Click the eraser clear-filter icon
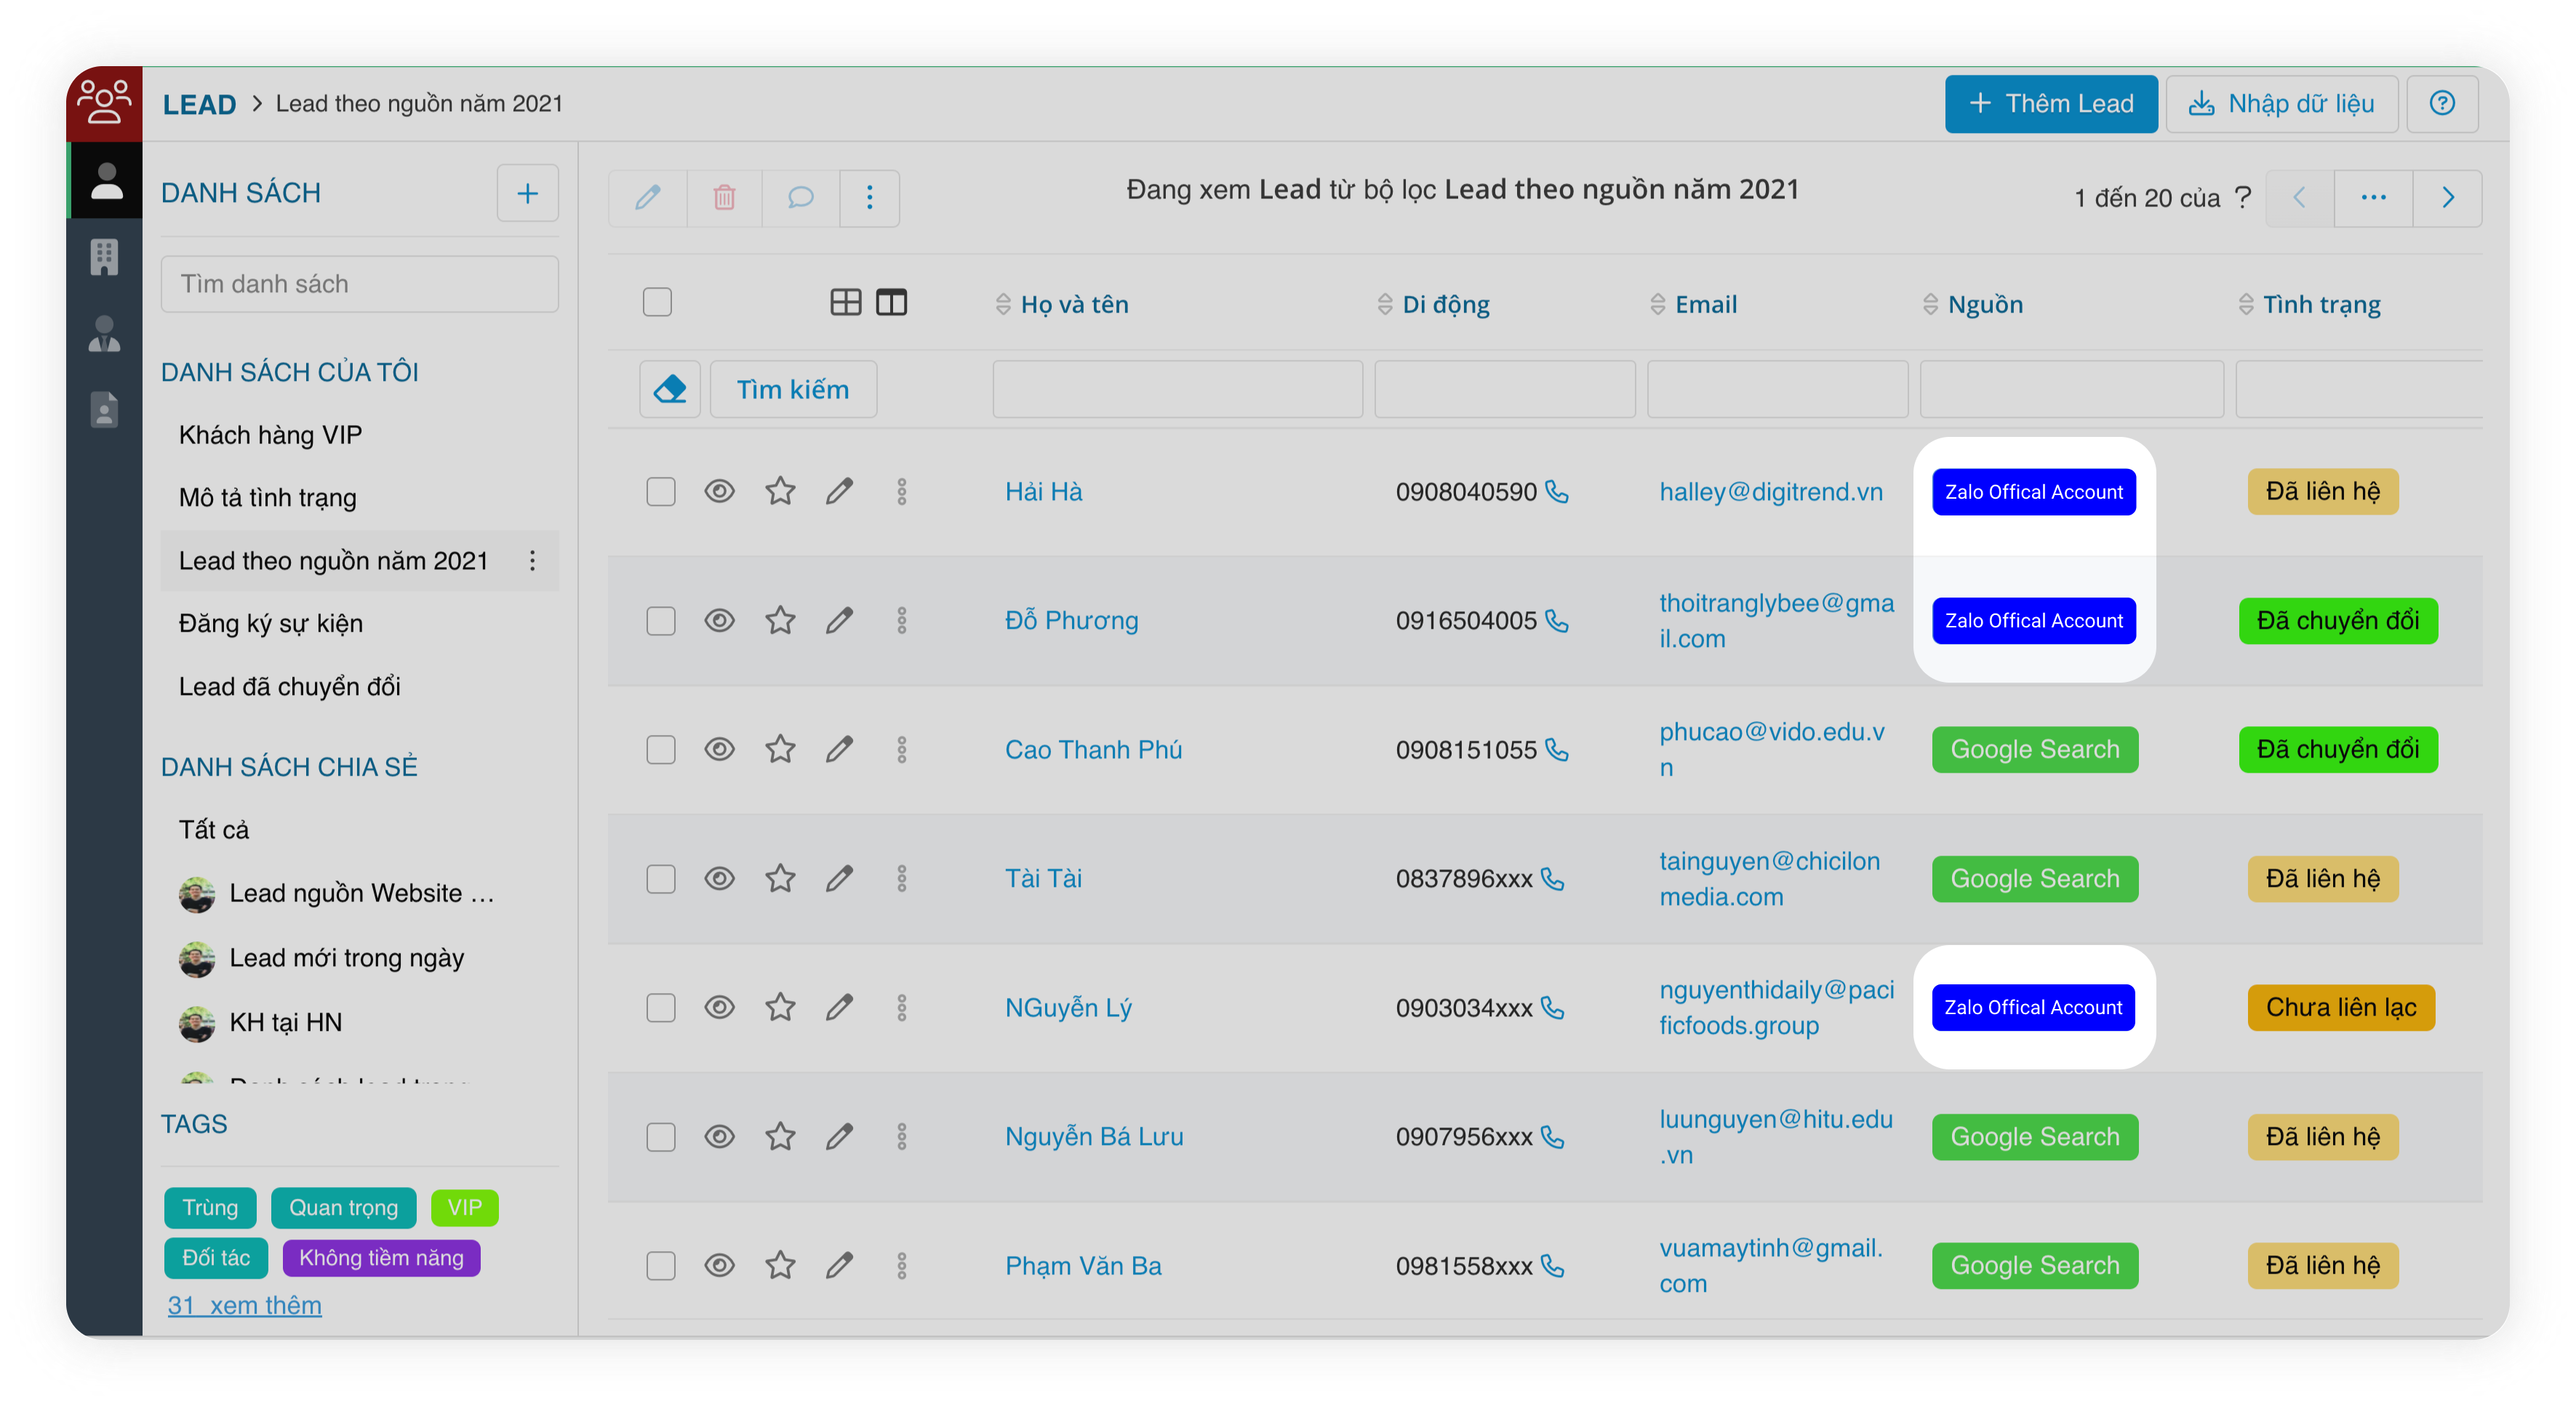Viewport: 2576px width, 1406px height. click(669, 389)
